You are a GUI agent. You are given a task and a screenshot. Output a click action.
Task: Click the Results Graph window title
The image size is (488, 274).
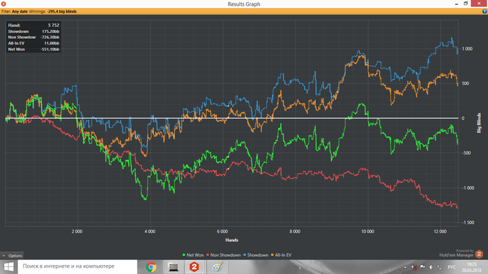click(x=244, y=4)
